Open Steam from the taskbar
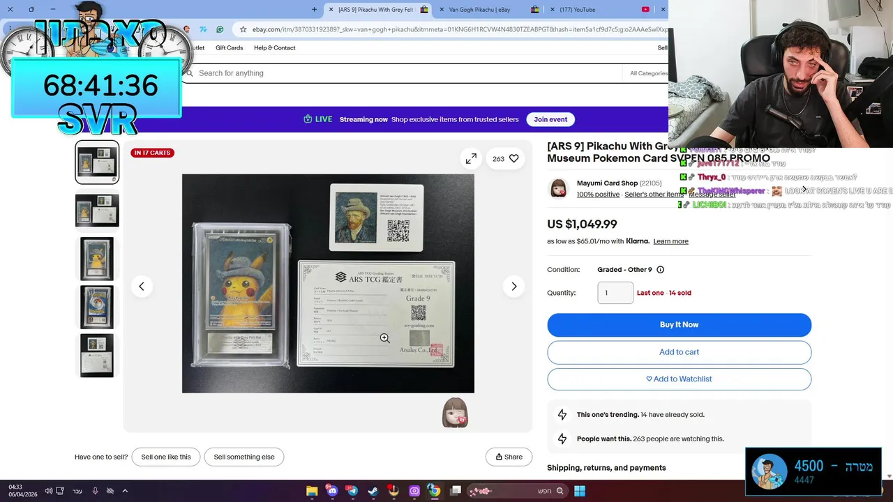Viewport: 893px width, 502px height. pyautogui.click(x=372, y=491)
